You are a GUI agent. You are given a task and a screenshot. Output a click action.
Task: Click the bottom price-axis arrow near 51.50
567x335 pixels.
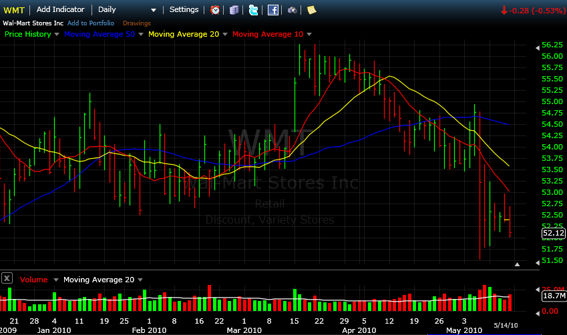tap(538, 262)
